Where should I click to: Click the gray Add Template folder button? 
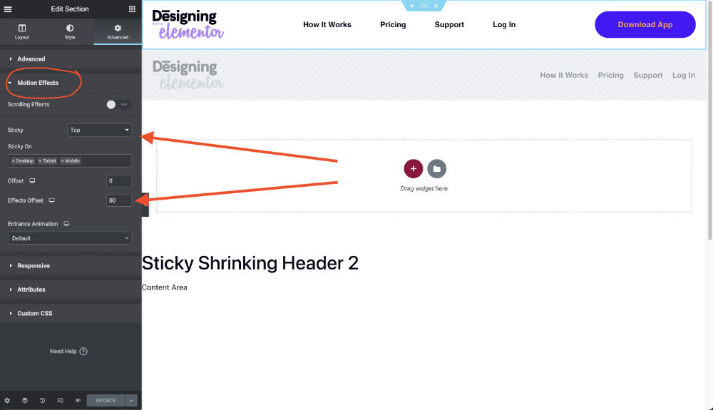coord(436,169)
